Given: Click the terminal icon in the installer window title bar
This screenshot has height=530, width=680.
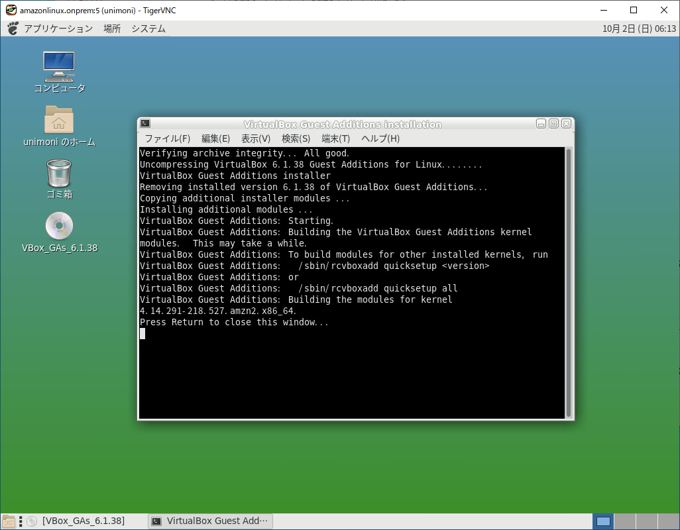Looking at the screenshot, I should (144, 123).
